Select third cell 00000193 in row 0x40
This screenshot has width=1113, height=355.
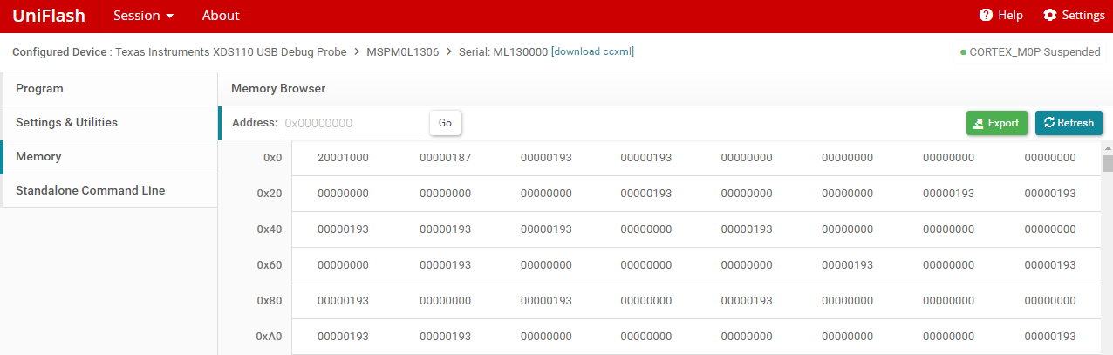pos(546,229)
